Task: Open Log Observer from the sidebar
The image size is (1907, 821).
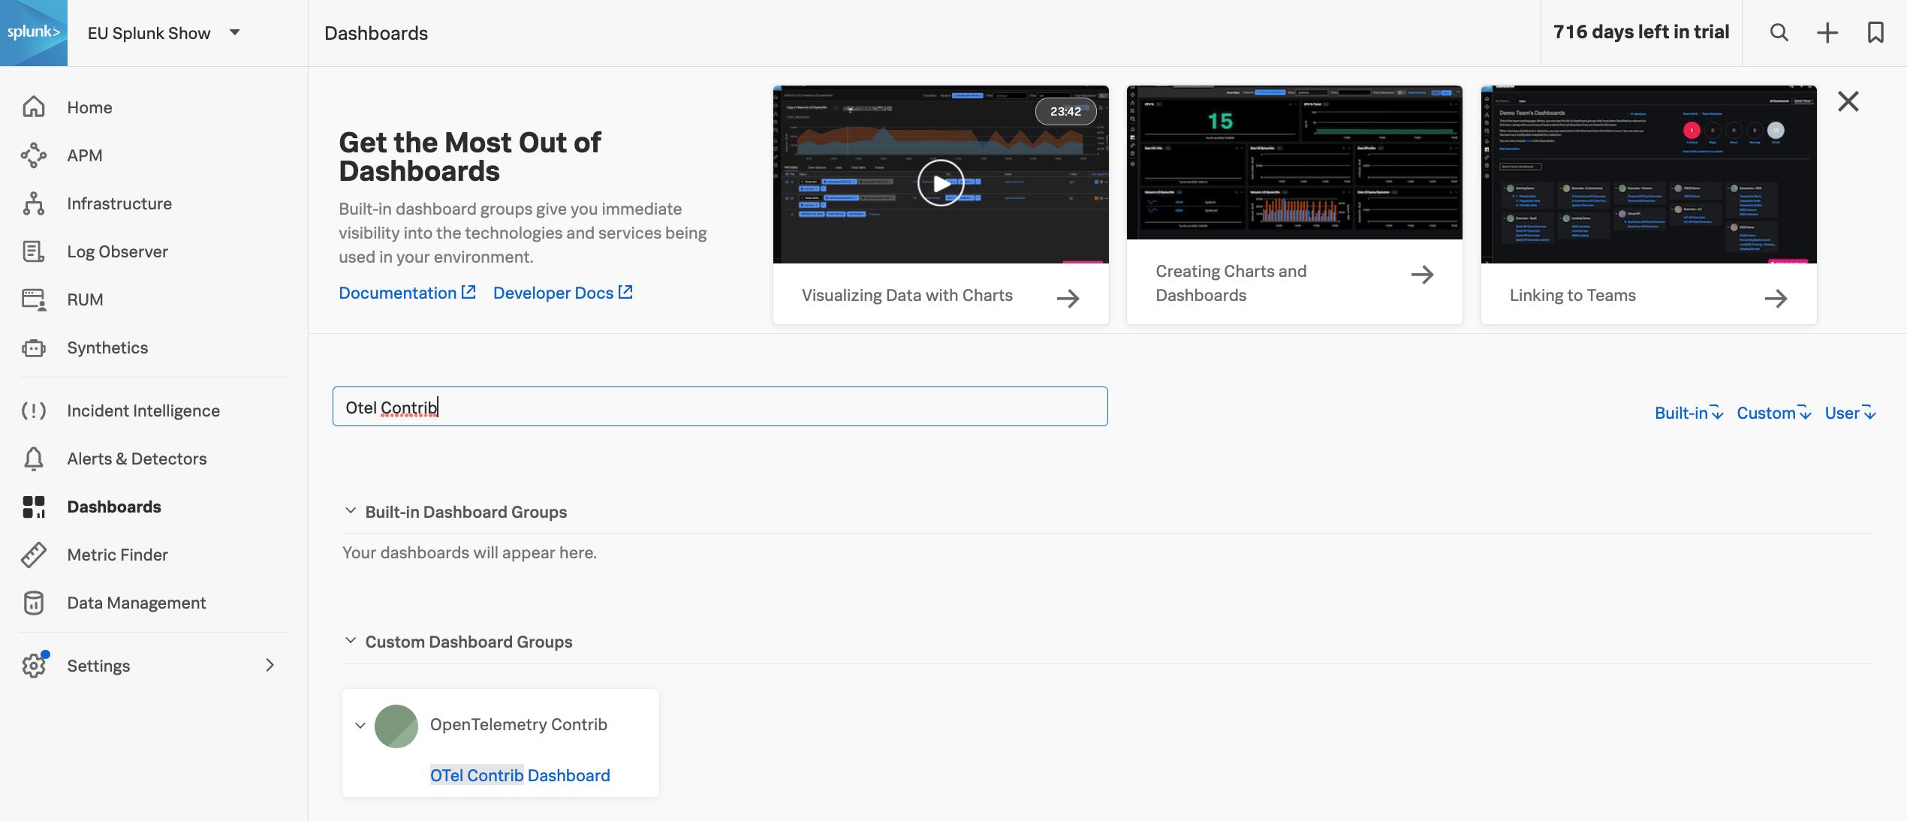Action: pos(117,251)
